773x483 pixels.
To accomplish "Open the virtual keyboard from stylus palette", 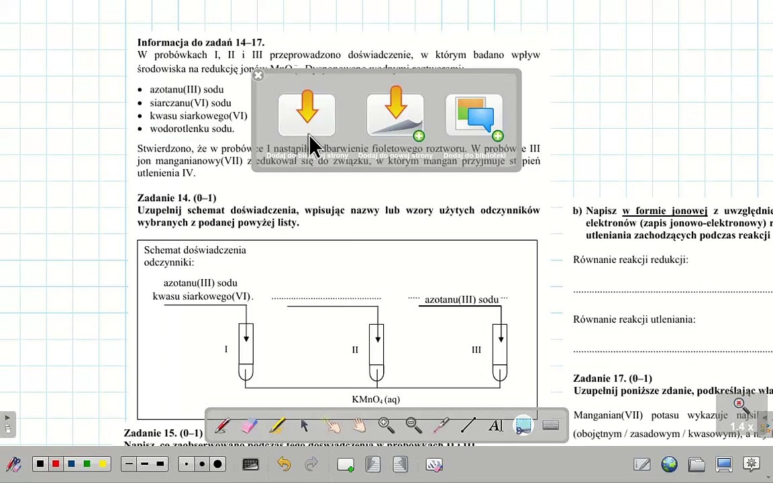I will click(551, 425).
